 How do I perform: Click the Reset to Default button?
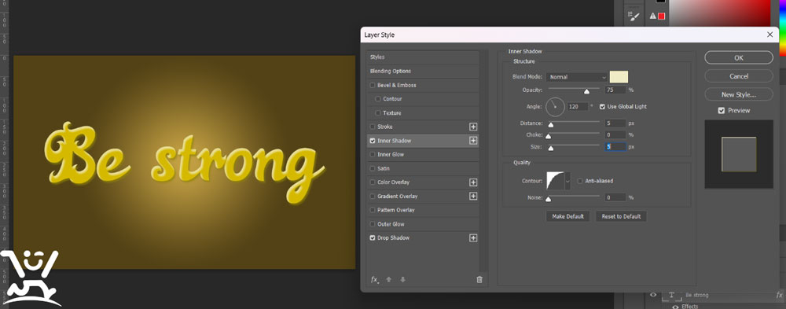pyautogui.click(x=621, y=217)
